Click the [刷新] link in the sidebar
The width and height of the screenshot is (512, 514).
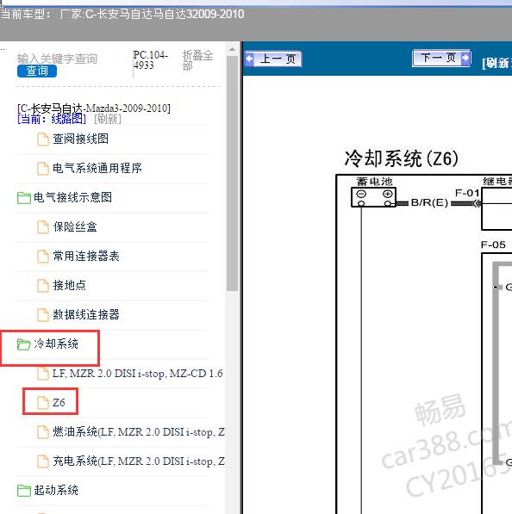coord(108,119)
